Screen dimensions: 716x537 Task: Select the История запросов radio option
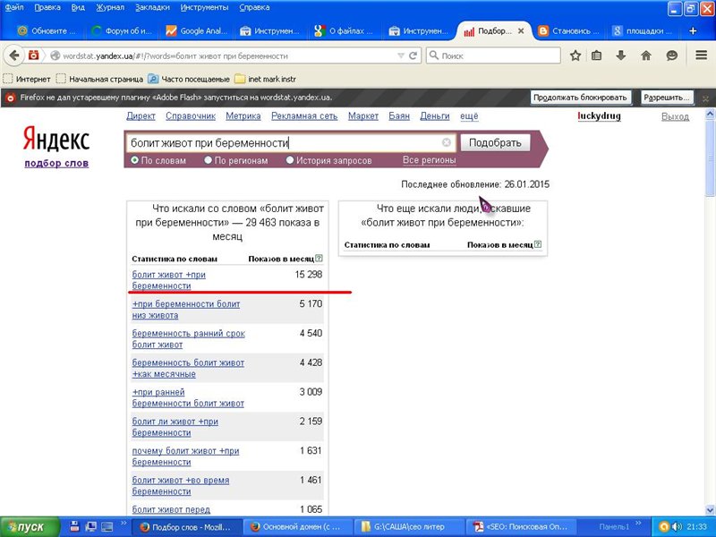click(x=290, y=161)
